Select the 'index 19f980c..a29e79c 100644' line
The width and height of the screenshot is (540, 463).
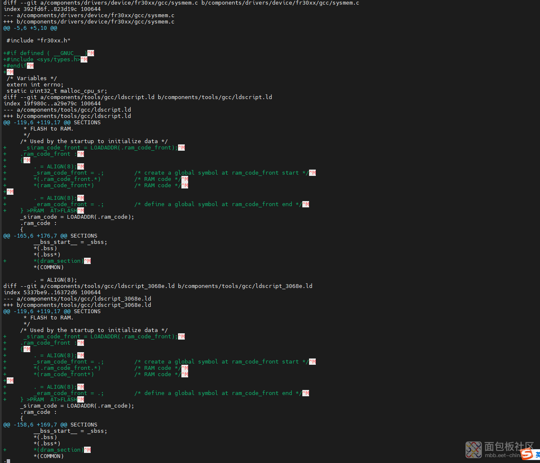52,103
